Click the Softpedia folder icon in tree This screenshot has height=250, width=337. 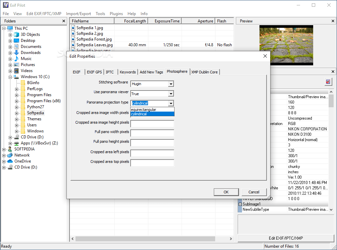[x=23, y=113]
